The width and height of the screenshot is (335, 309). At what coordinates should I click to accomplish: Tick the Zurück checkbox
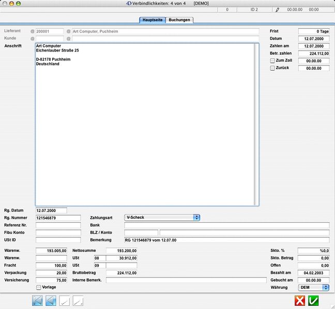pyautogui.click(x=272, y=68)
